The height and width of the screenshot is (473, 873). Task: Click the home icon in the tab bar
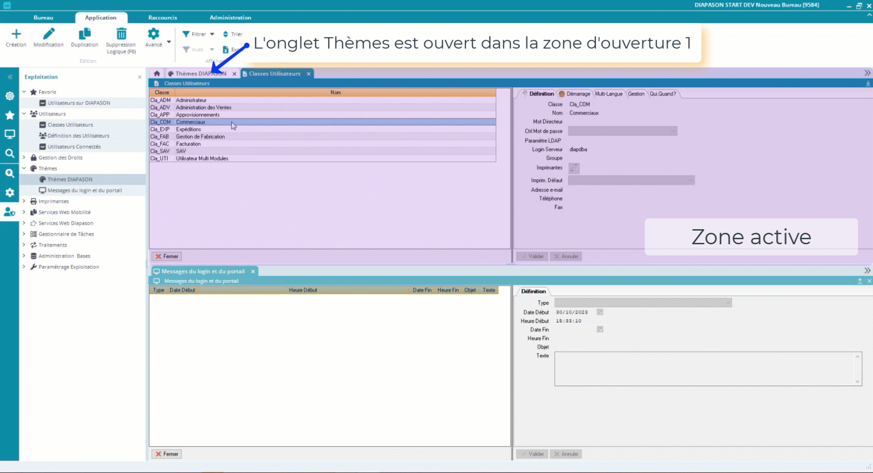point(156,73)
